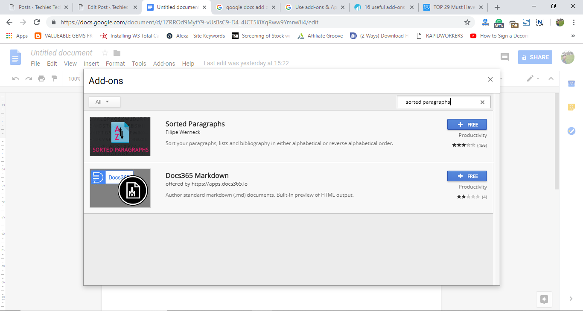The image size is (583, 311).
Task: Click the Alexa extension icon
Action: (485, 22)
